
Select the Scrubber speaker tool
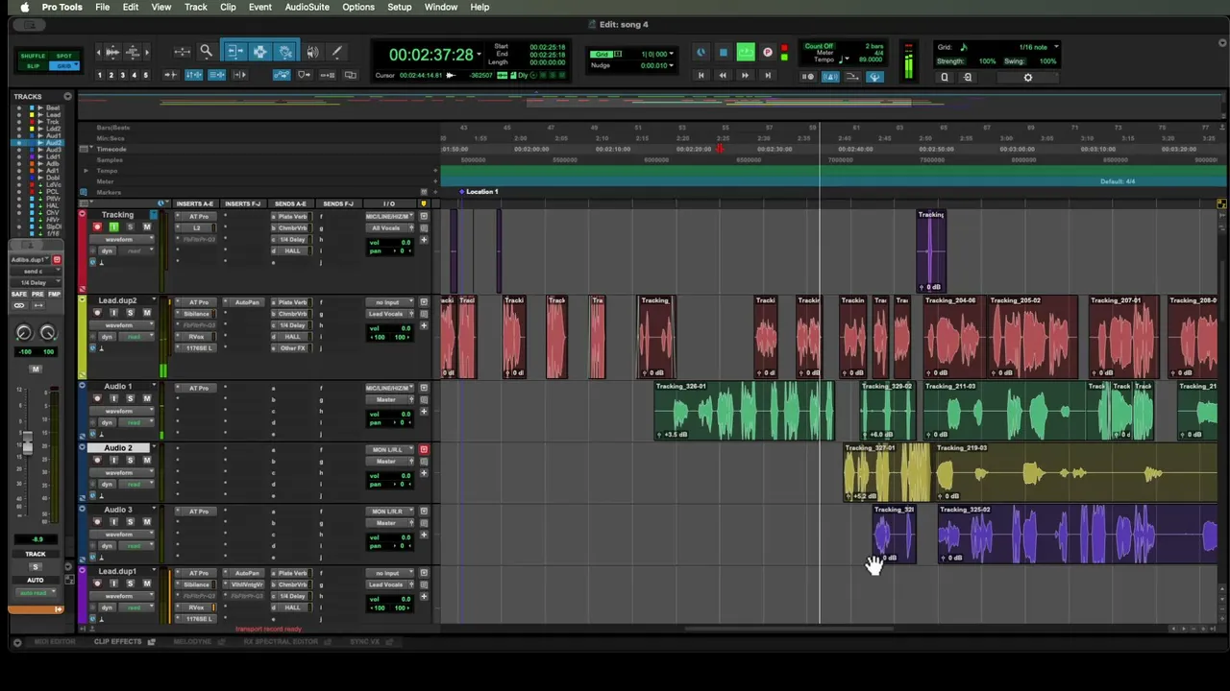pyautogui.click(x=312, y=52)
